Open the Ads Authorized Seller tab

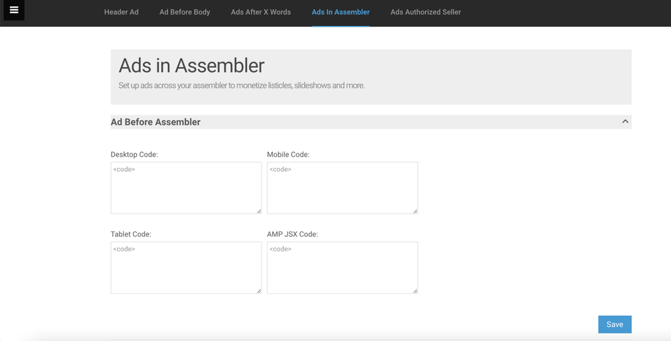coord(425,12)
